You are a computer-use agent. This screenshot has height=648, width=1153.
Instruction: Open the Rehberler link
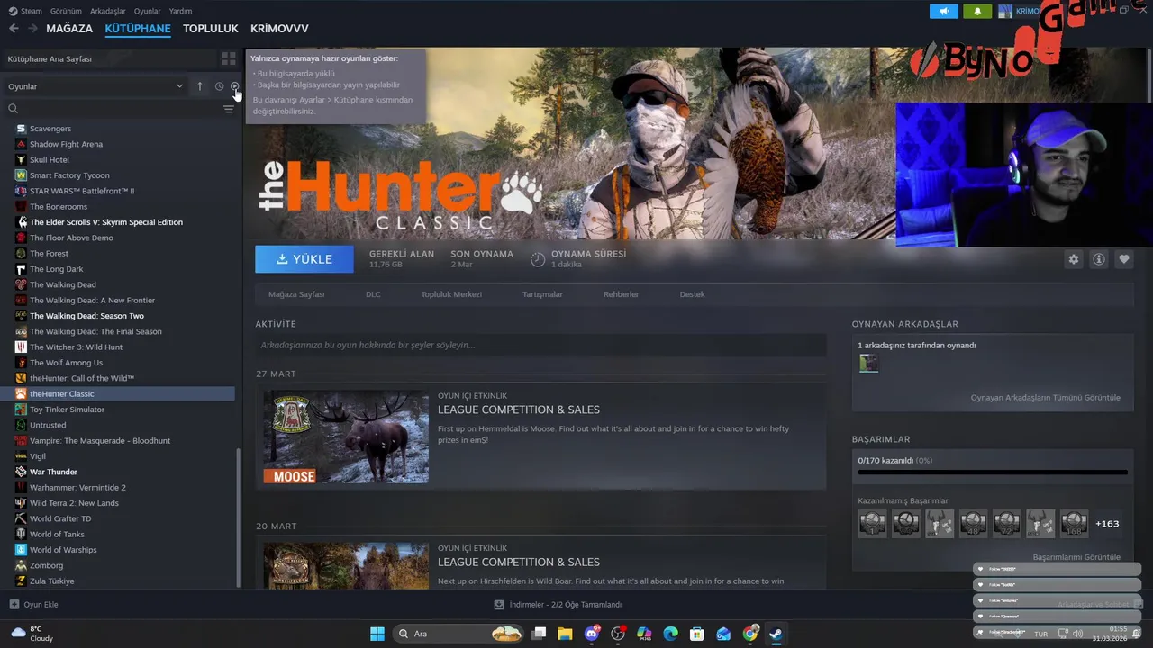622,294
